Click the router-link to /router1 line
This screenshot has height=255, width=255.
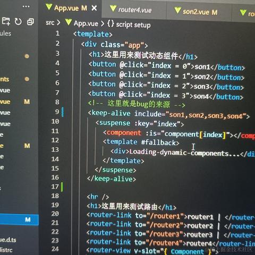tap(171, 216)
